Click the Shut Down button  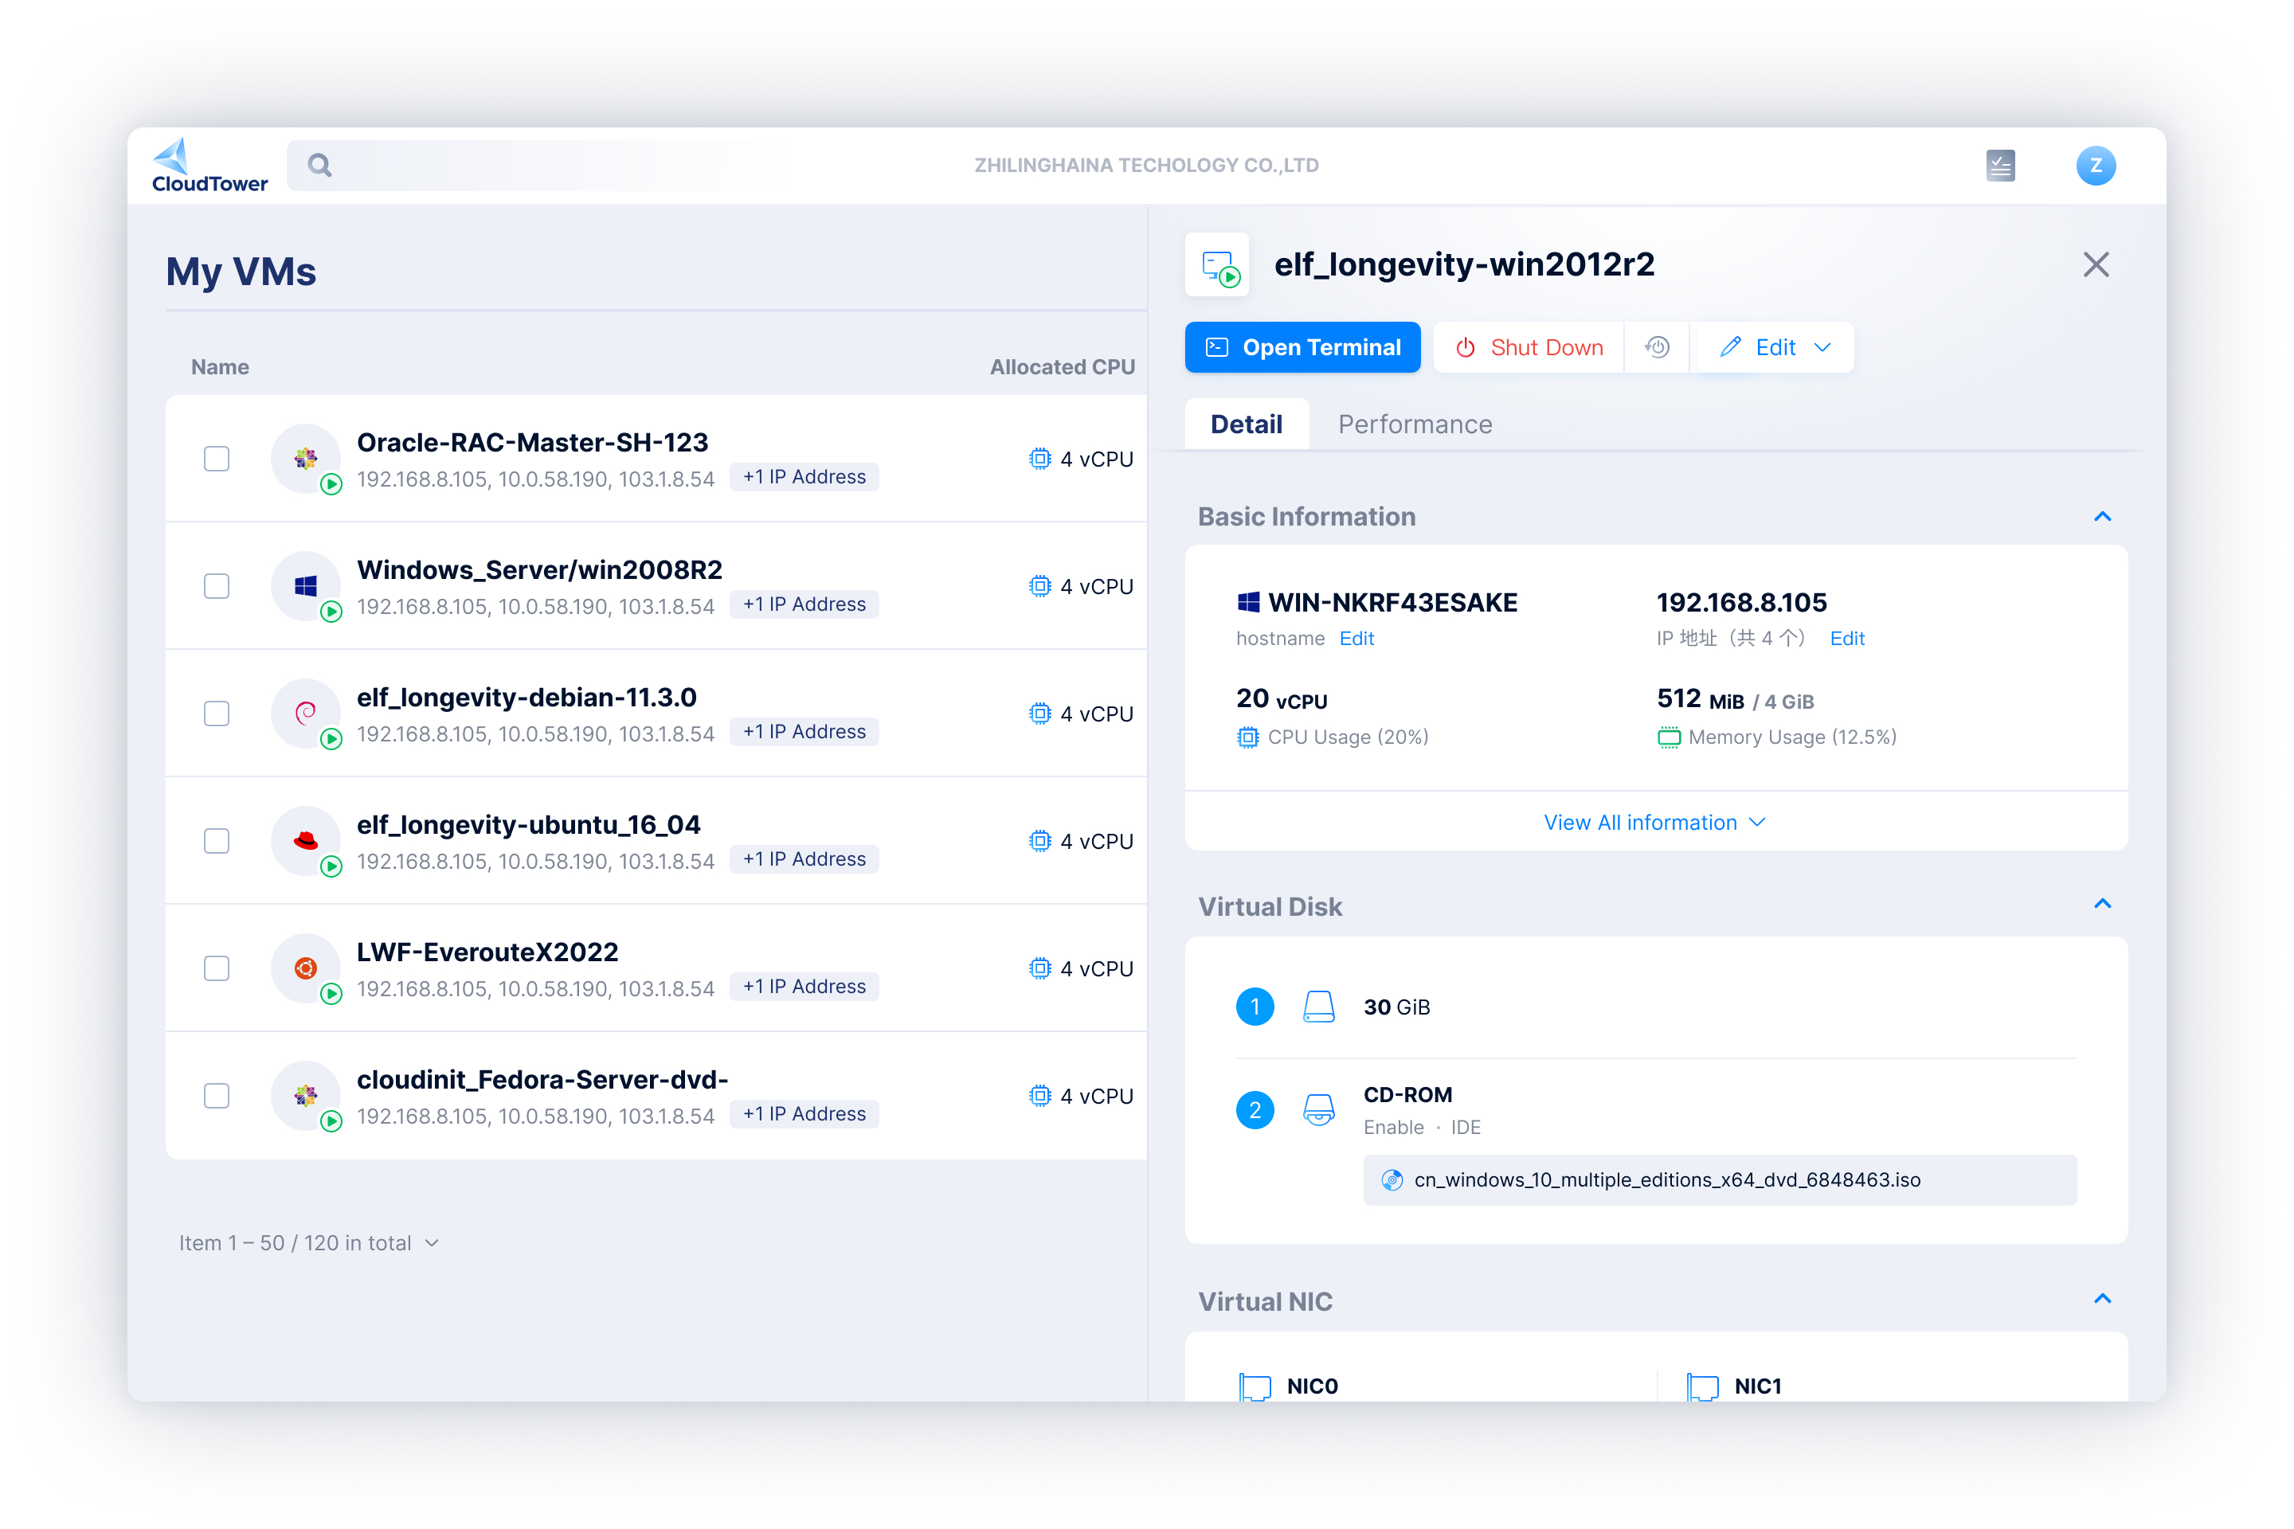(x=1529, y=347)
